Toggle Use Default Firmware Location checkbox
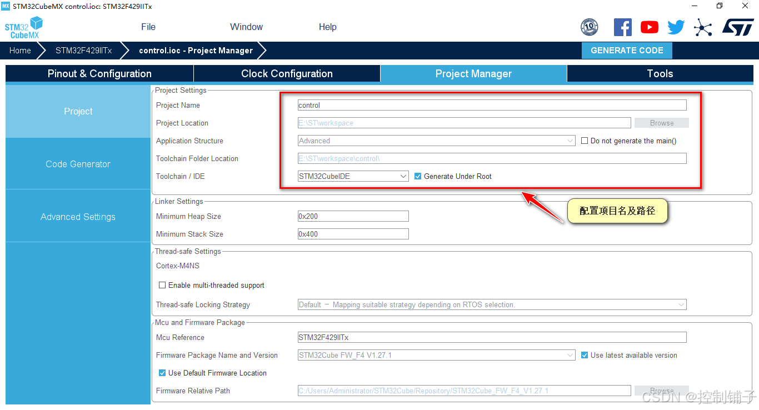759x410 pixels. click(162, 373)
